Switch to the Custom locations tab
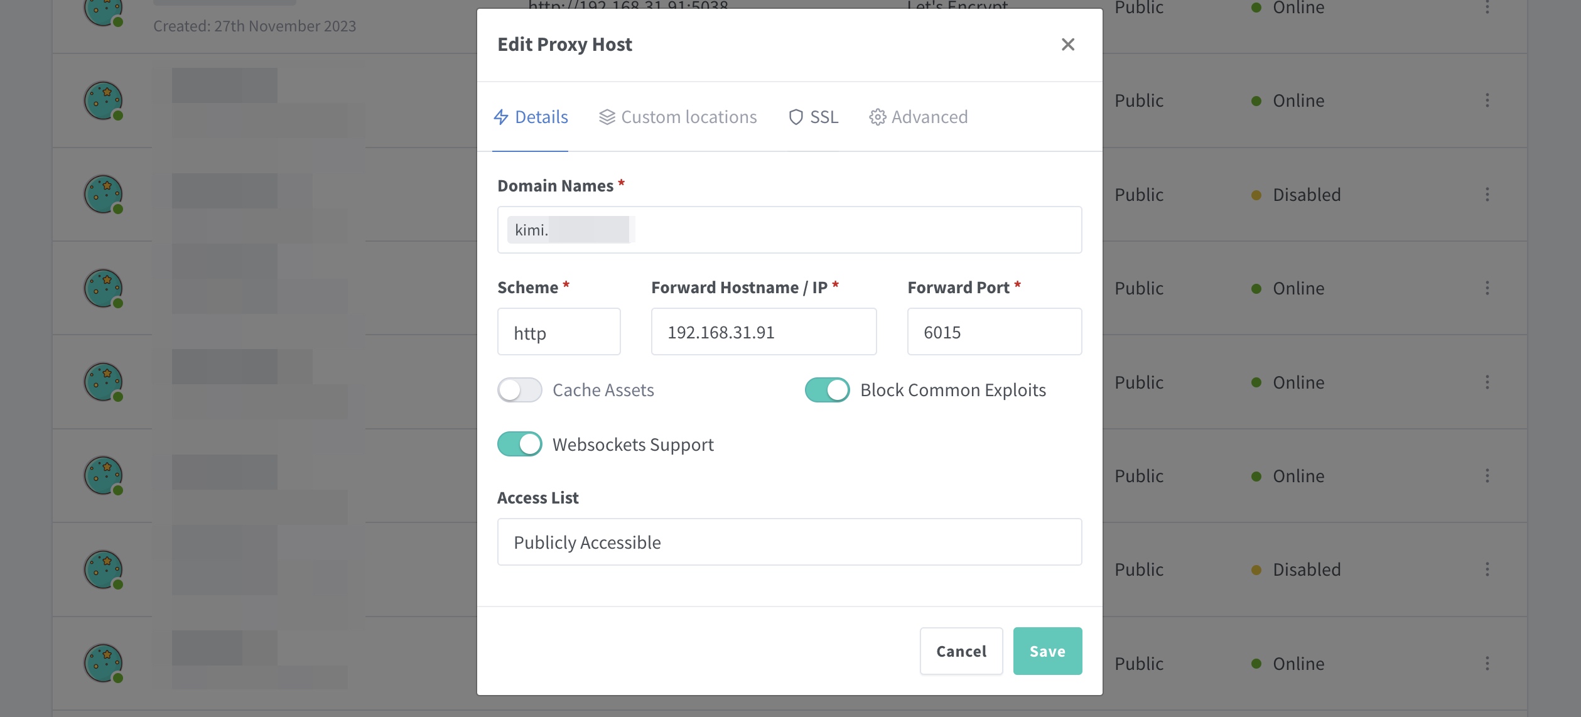1581x717 pixels. [x=677, y=117]
